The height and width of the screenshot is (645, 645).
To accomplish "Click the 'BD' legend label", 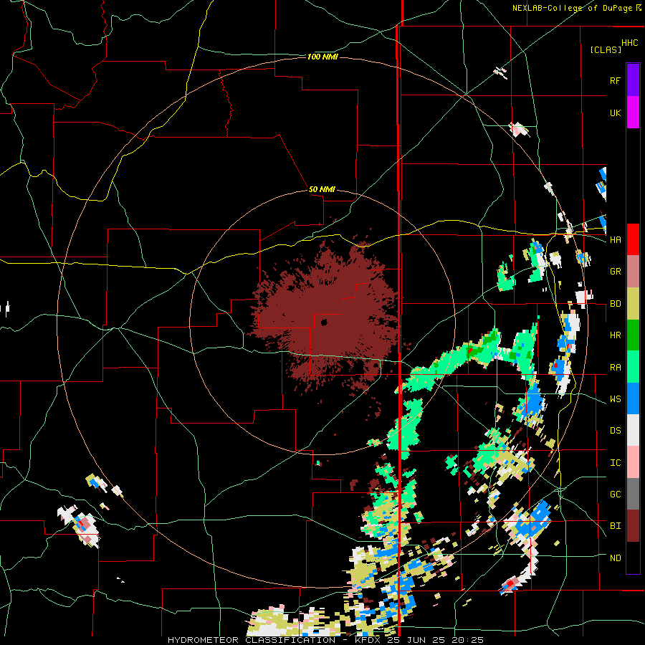I will click(x=615, y=304).
